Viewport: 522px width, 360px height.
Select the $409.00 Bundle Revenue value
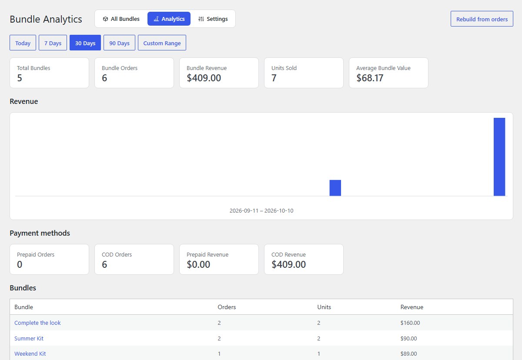[204, 78]
